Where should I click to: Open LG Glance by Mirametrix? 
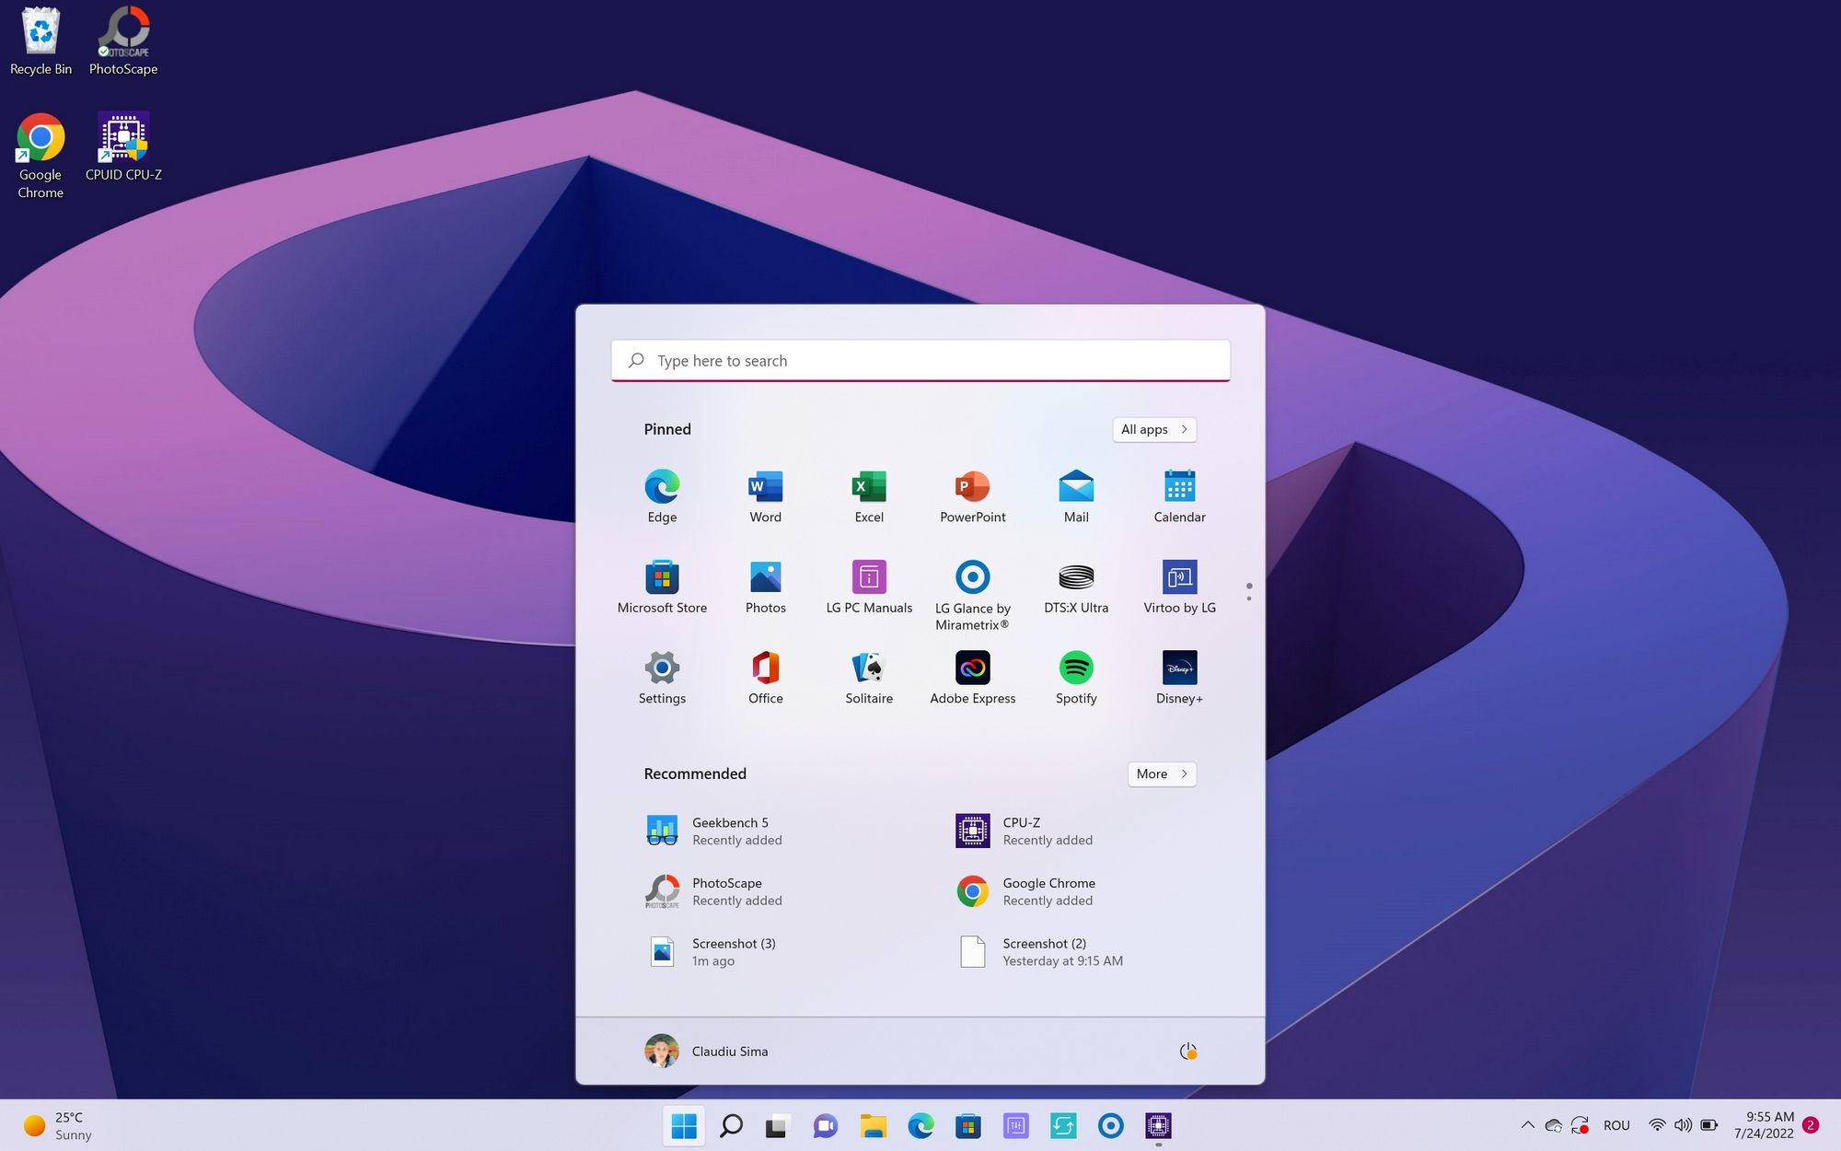click(972, 595)
